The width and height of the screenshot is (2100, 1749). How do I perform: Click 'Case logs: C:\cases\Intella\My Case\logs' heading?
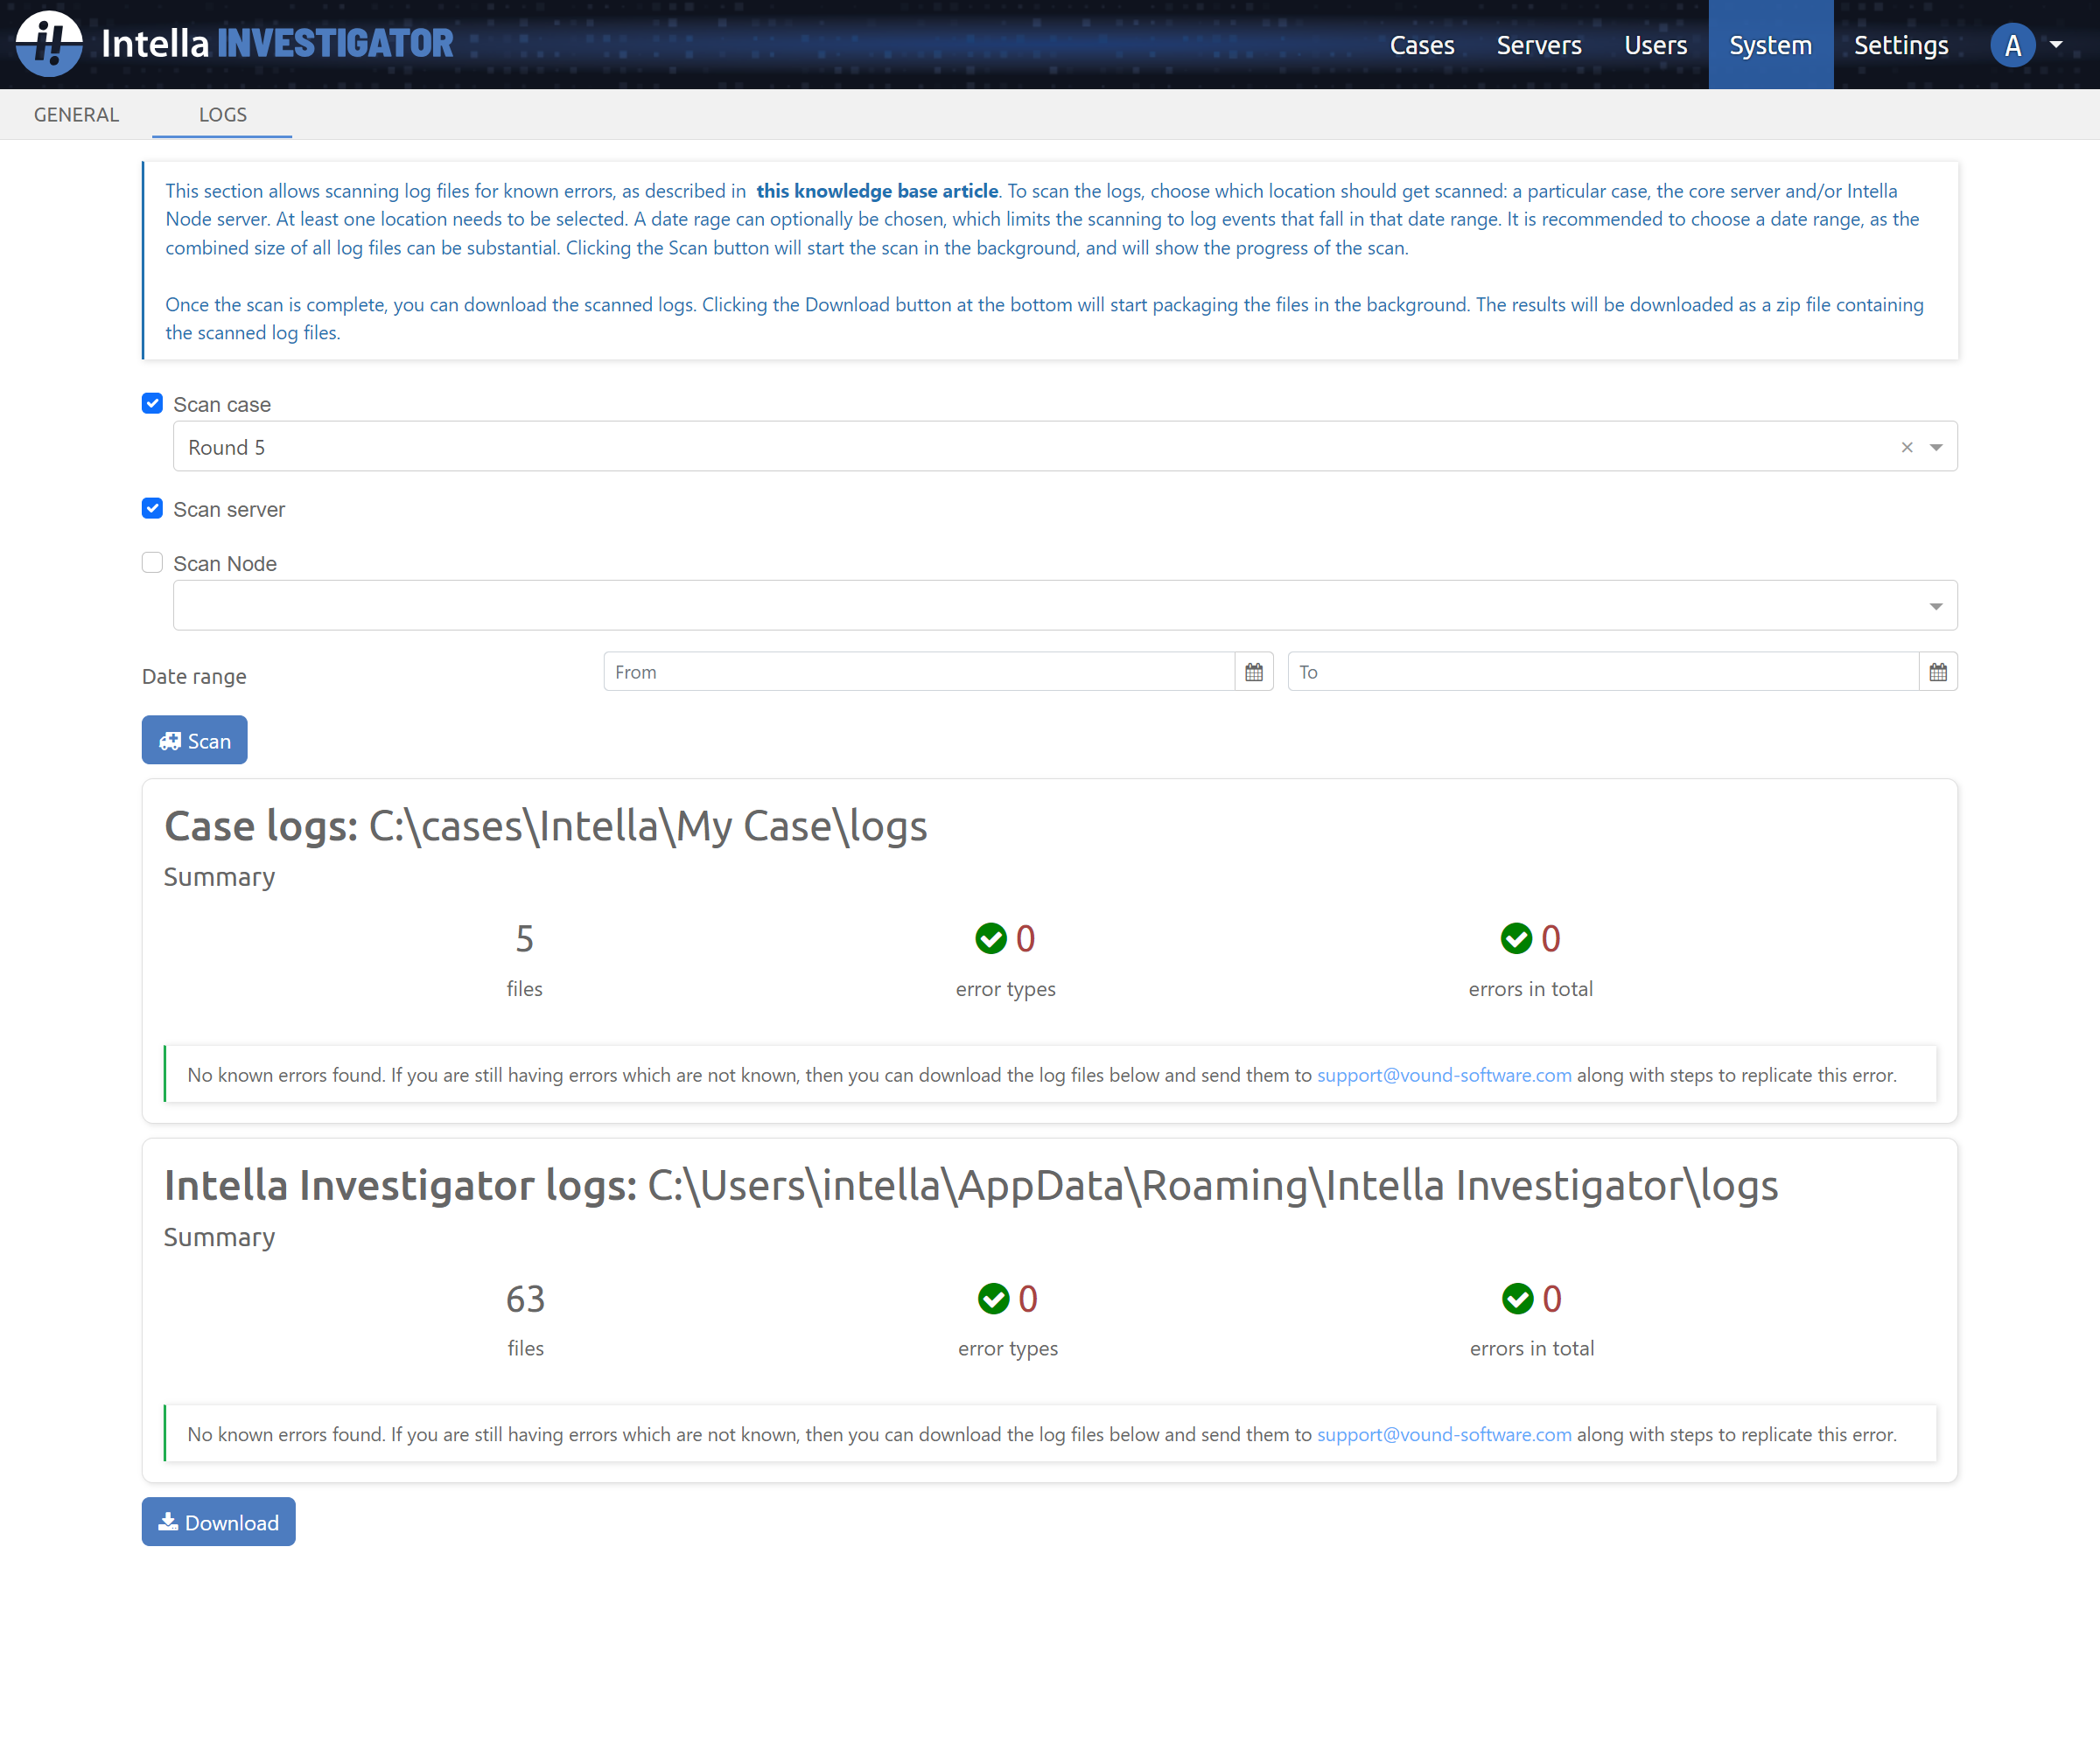coord(546,826)
